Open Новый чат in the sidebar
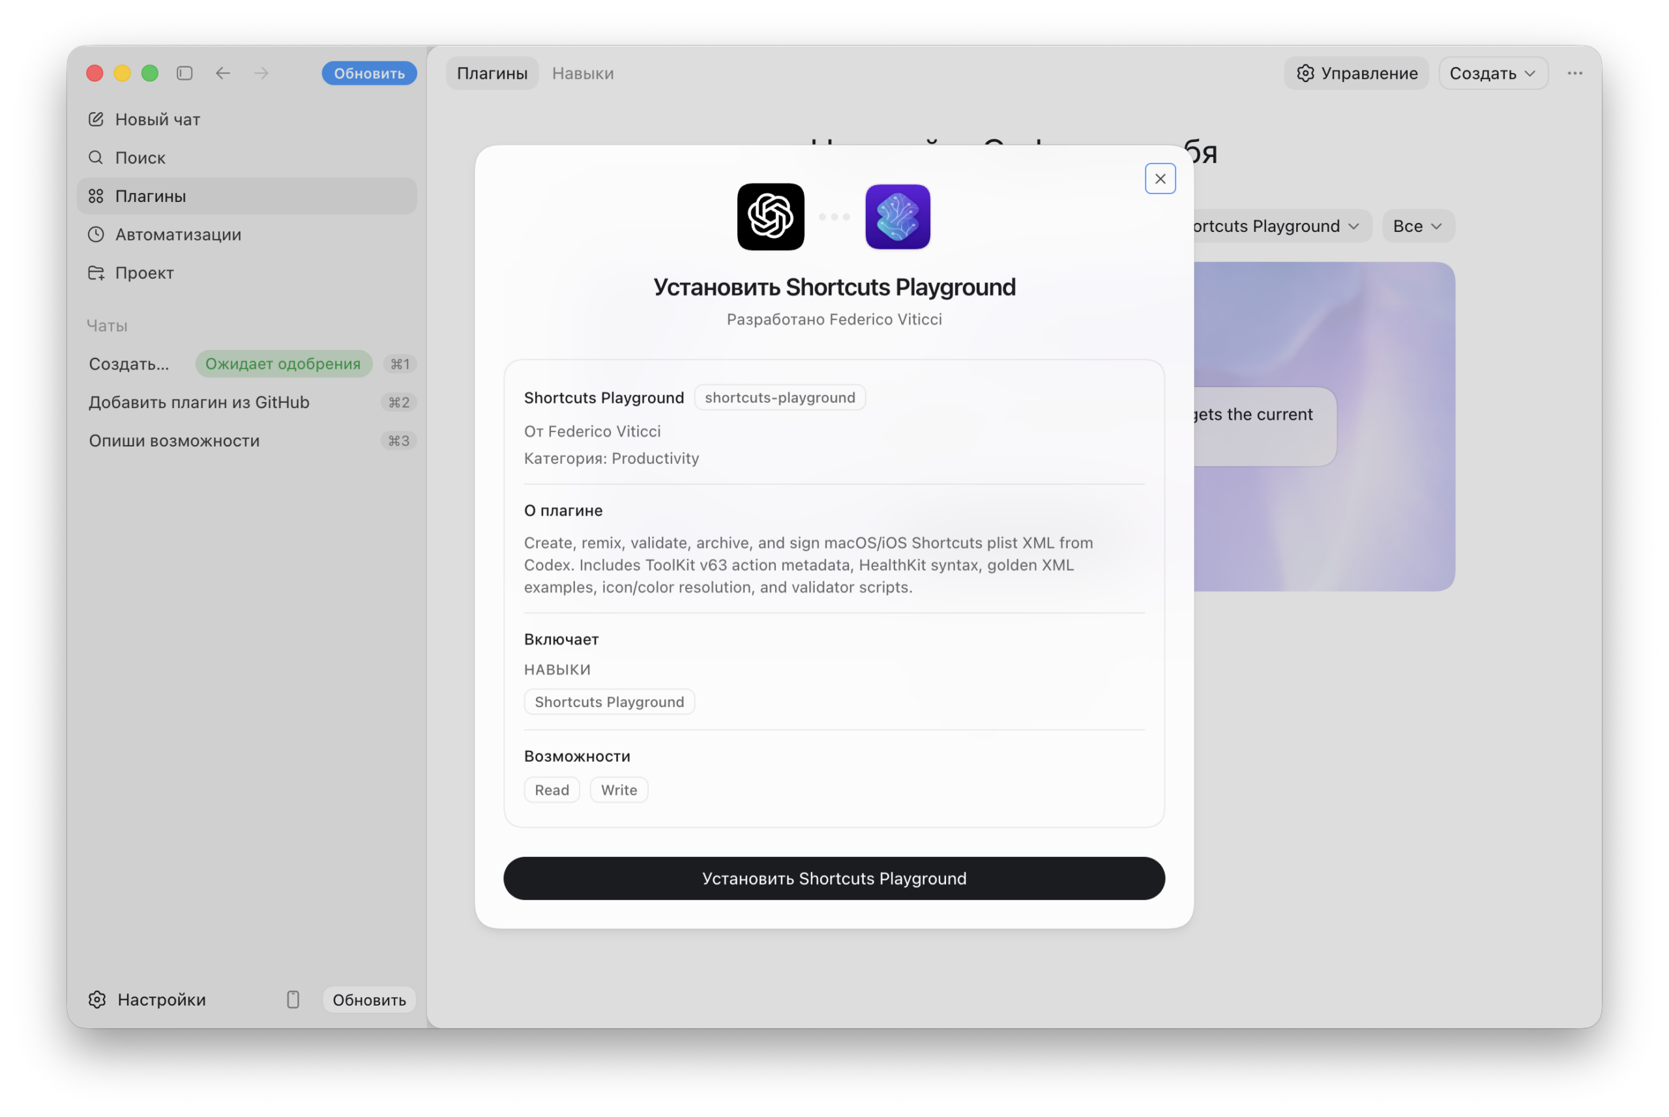Image resolution: width=1669 pixels, height=1117 pixels. (x=246, y=119)
